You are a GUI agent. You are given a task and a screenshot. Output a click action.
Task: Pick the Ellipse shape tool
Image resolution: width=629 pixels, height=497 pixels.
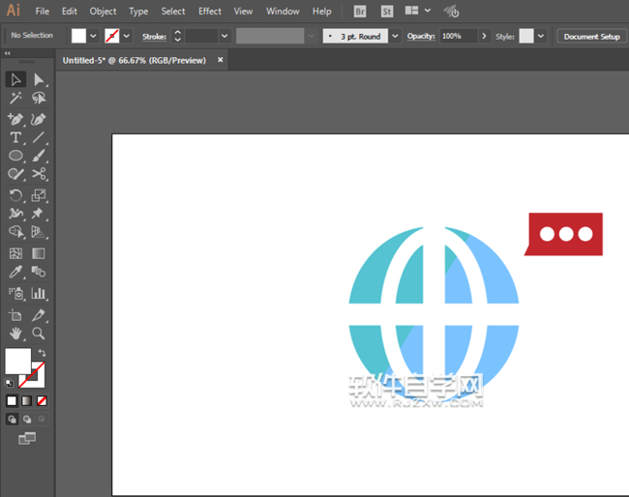pyautogui.click(x=15, y=156)
